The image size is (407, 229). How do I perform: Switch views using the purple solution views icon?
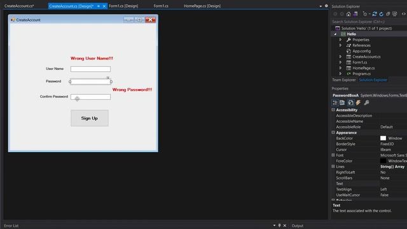pos(355,14)
